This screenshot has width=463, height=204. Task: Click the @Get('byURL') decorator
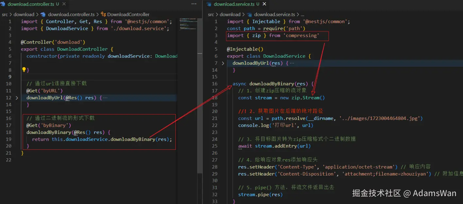tap(44, 91)
